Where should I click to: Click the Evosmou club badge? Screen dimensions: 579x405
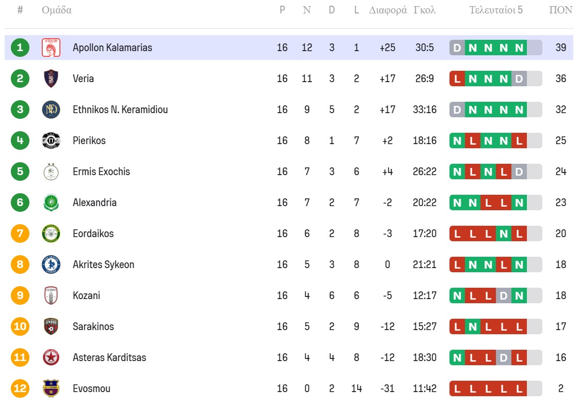[51, 388]
